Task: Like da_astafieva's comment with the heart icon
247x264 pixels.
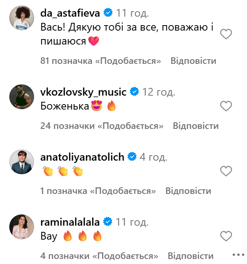Action: (x=226, y=34)
